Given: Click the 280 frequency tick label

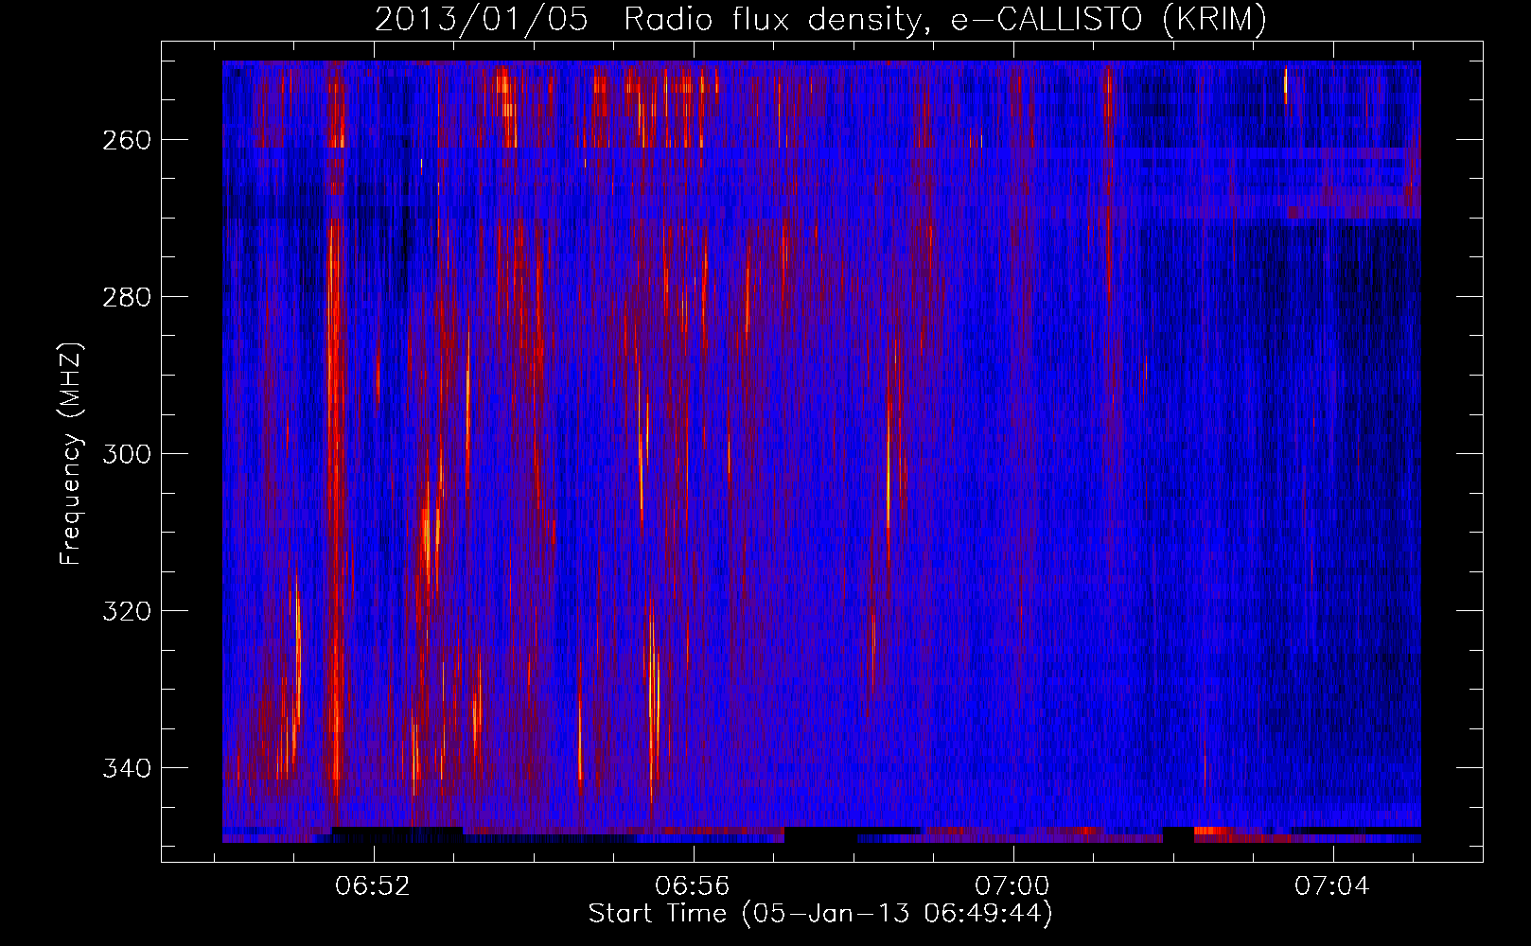Looking at the screenshot, I should 125,297.
